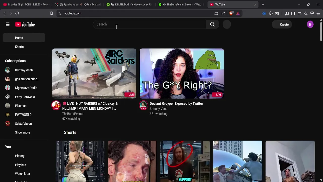Open the Brave Shields lion icon
This screenshot has height=182, width=323.
[231, 13]
